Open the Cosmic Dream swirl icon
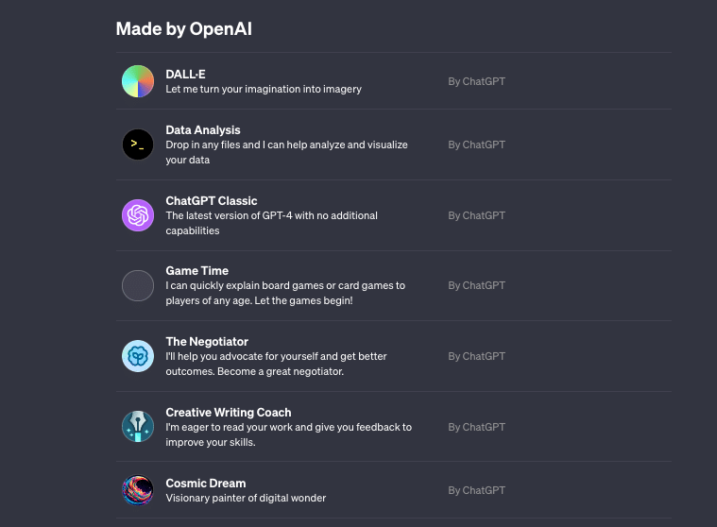The height and width of the screenshot is (527, 717). [x=138, y=490]
